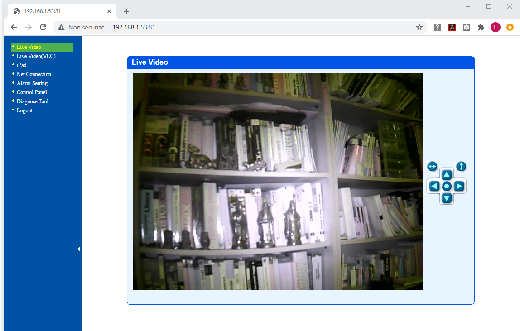Pan the camera right
Image resolution: width=520 pixels, height=331 pixels.
pyautogui.click(x=459, y=186)
